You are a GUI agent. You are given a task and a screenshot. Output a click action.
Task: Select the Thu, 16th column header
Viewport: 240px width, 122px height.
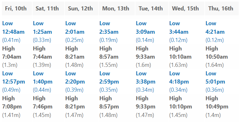tap(222, 9)
